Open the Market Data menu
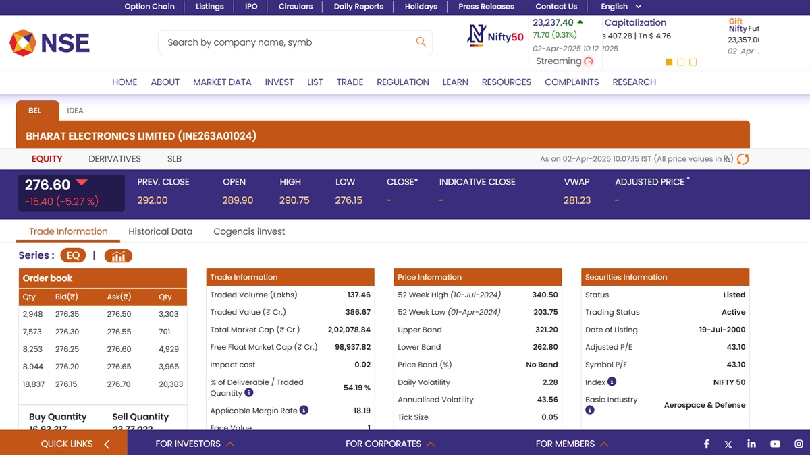Image resolution: width=810 pixels, height=455 pixels. click(222, 82)
